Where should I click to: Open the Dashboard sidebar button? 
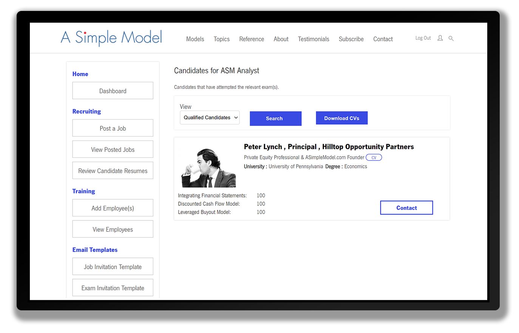coord(113,91)
